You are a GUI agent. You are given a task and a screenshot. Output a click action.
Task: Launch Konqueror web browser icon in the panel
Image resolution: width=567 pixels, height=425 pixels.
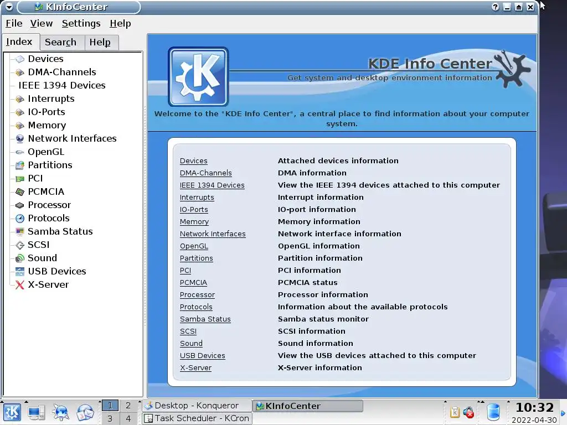[x=60, y=412]
